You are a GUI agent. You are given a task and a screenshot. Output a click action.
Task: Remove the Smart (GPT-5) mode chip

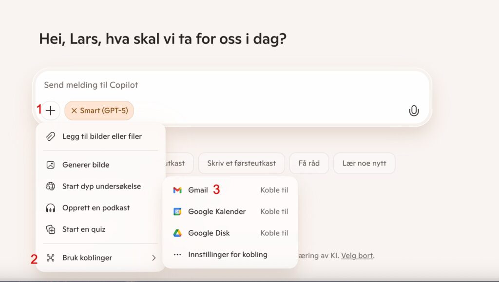coord(74,111)
